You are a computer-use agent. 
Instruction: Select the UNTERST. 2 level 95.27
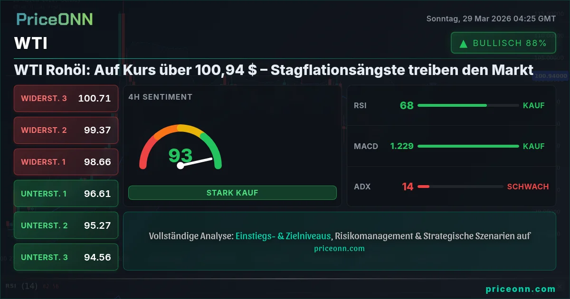tap(66, 225)
